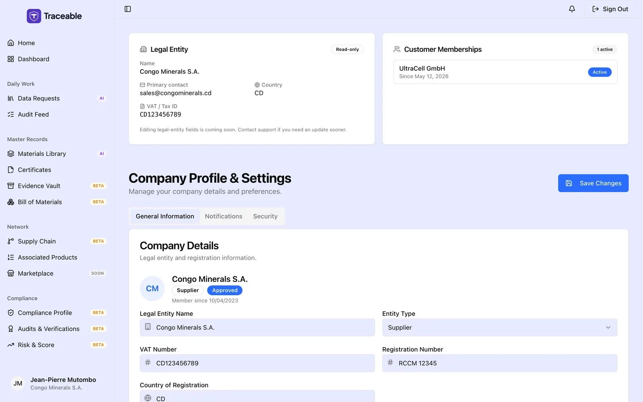Open the Entity Type dropdown
Image resolution: width=643 pixels, height=402 pixels.
[x=500, y=327]
